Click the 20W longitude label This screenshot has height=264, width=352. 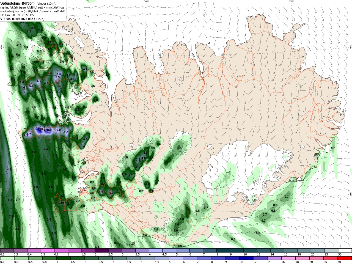(146, 1)
